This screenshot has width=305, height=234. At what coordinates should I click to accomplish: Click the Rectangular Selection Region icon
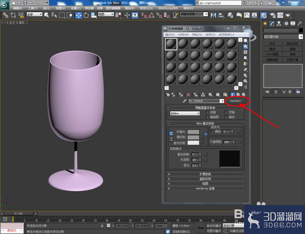[x=62, y=15]
